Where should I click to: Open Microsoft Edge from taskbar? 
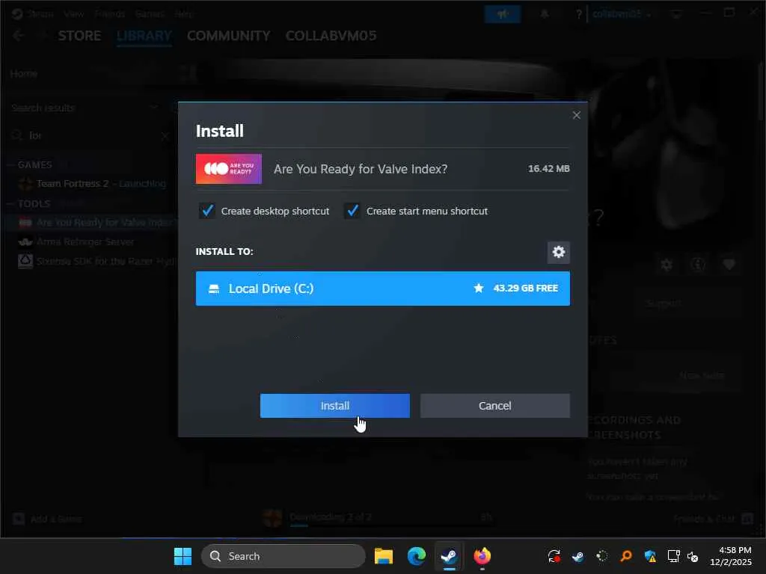point(416,556)
